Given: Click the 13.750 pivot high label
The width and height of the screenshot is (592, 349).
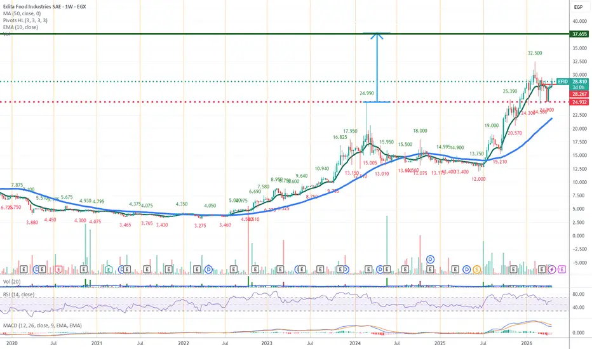Looking at the screenshot, I should pyautogui.click(x=476, y=154).
